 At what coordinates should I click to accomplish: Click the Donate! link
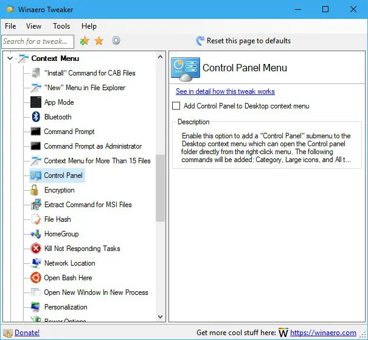[27, 333]
